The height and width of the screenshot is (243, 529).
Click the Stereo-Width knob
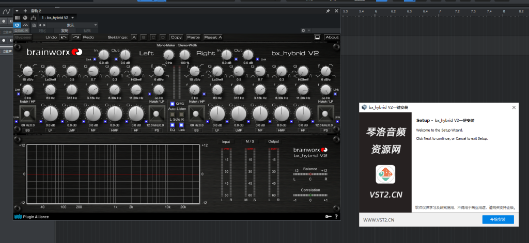(184, 55)
